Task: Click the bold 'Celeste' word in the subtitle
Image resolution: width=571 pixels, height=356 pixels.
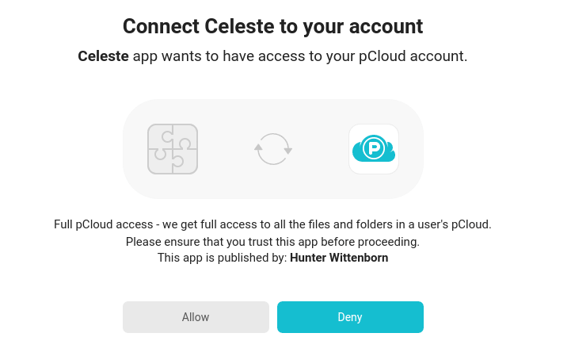Action: pos(103,56)
